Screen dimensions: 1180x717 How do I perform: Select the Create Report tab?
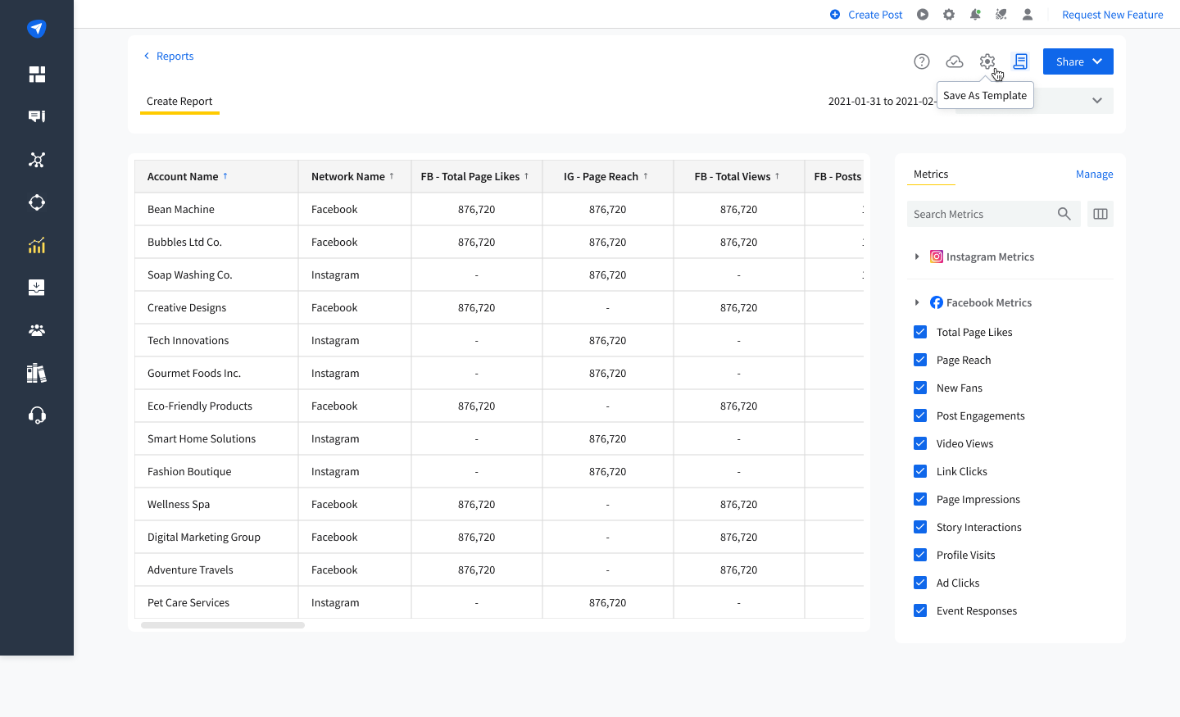pyautogui.click(x=179, y=101)
